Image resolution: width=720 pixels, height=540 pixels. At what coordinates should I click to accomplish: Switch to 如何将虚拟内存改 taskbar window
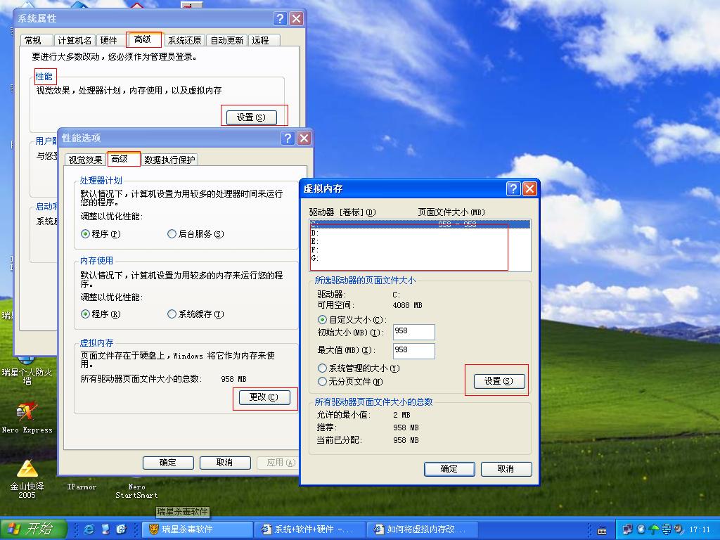(x=423, y=529)
